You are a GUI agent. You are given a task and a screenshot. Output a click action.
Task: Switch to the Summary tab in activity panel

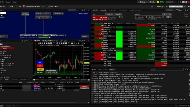(x=22, y=79)
